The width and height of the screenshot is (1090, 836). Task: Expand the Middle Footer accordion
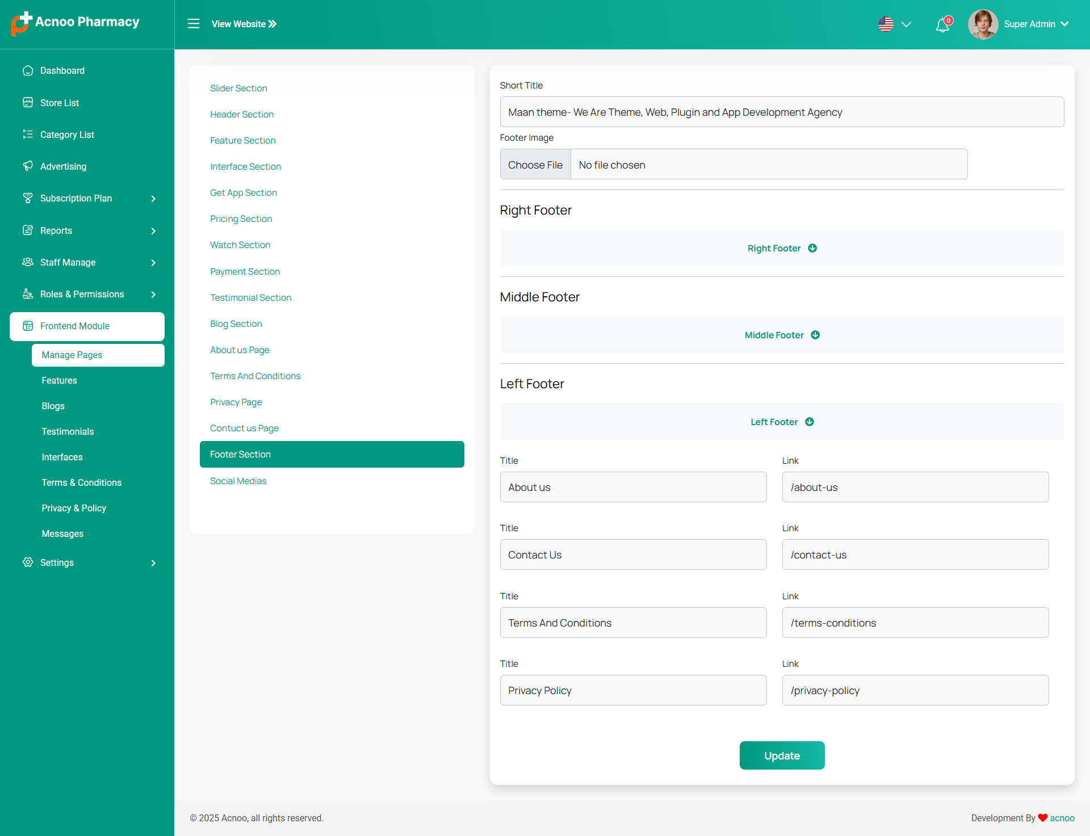pyautogui.click(x=782, y=335)
